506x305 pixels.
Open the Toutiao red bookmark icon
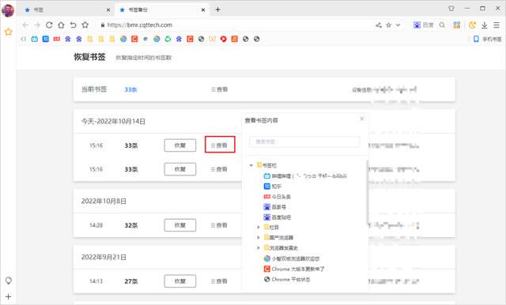coord(57,39)
